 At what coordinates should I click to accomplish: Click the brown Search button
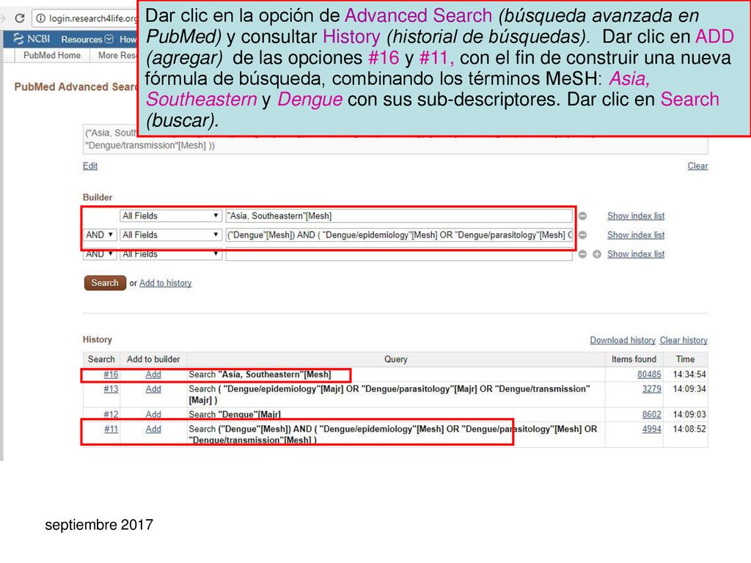(x=105, y=283)
